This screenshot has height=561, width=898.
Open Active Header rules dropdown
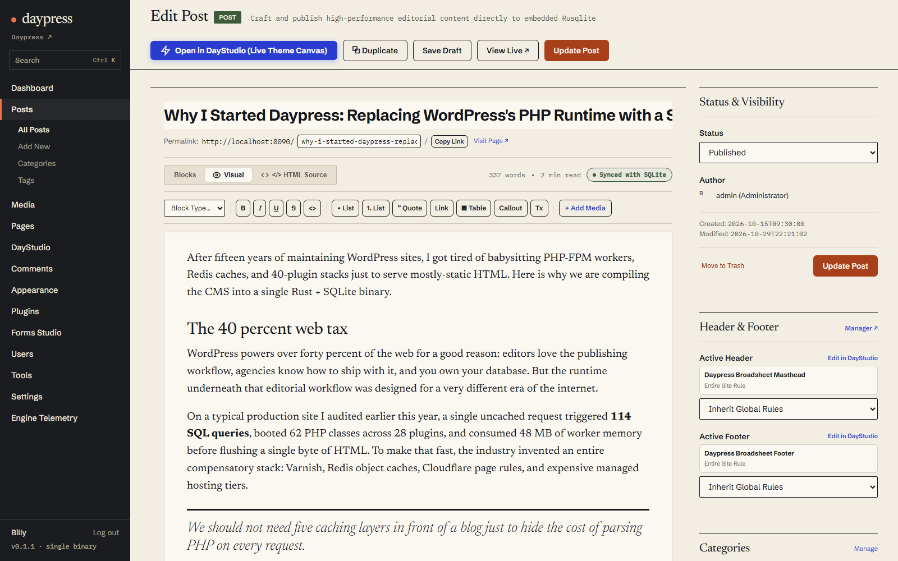(788, 409)
